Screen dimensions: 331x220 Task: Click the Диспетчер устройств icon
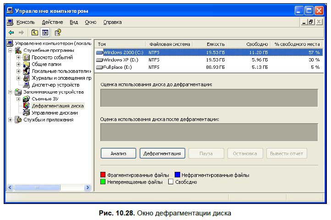(26, 85)
